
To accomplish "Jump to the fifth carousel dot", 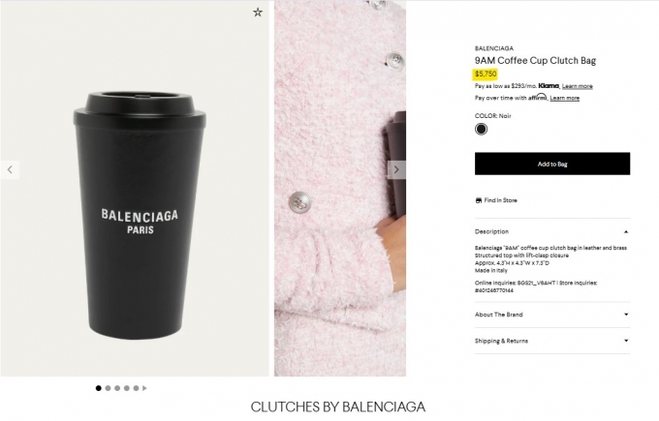I will coord(137,388).
